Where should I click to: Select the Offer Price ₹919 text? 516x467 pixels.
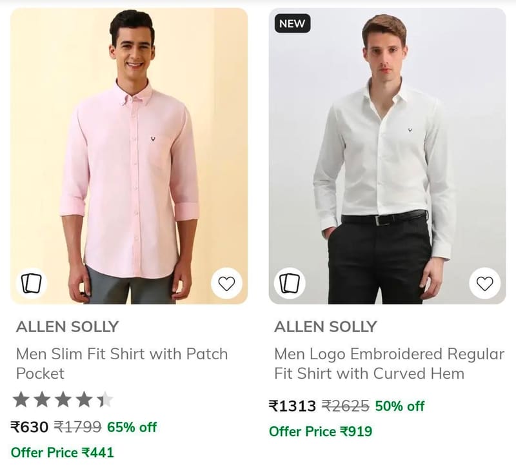pyautogui.click(x=321, y=432)
